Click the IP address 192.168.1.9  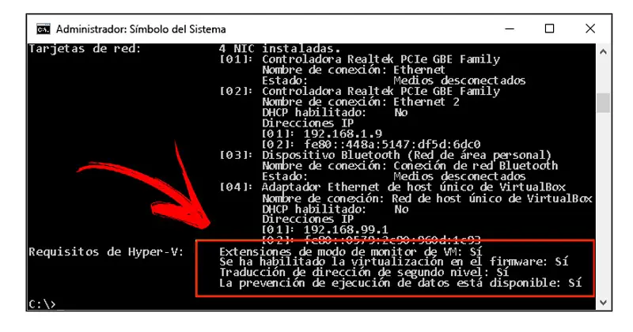pyautogui.click(x=343, y=134)
